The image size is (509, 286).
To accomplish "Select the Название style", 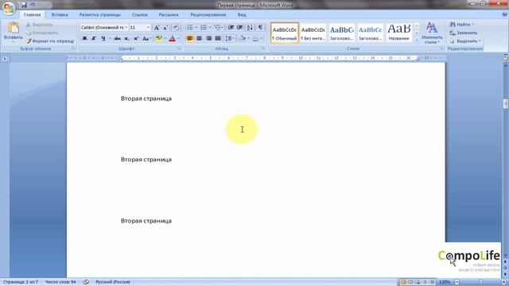I will click(399, 33).
